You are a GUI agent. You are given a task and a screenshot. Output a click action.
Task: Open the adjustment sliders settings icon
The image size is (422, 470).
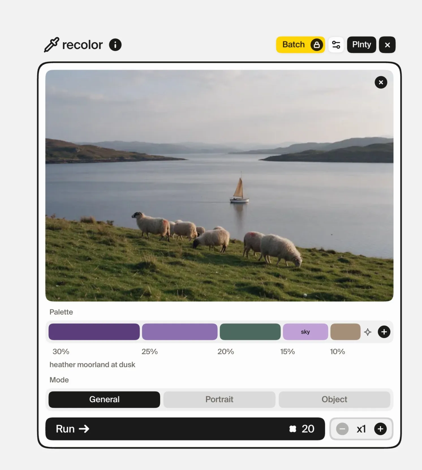click(x=336, y=45)
